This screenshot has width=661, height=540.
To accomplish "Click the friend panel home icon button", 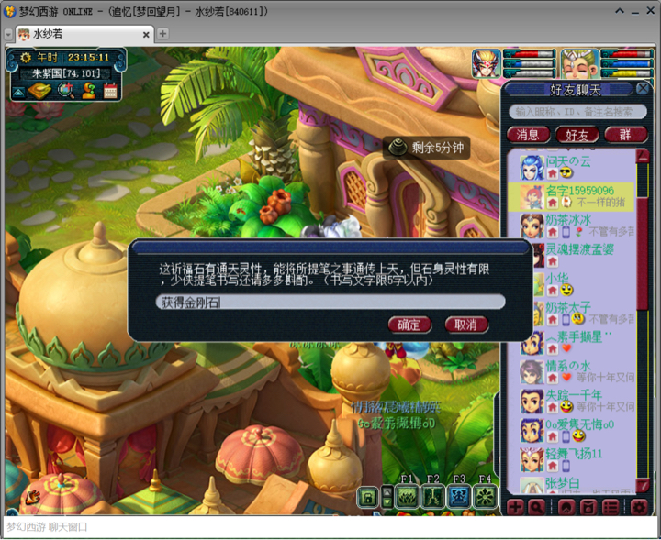I will [x=566, y=507].
